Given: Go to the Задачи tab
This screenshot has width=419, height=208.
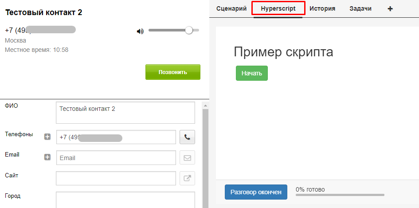Looking at the screenshot, I should (x=360, y=8).
